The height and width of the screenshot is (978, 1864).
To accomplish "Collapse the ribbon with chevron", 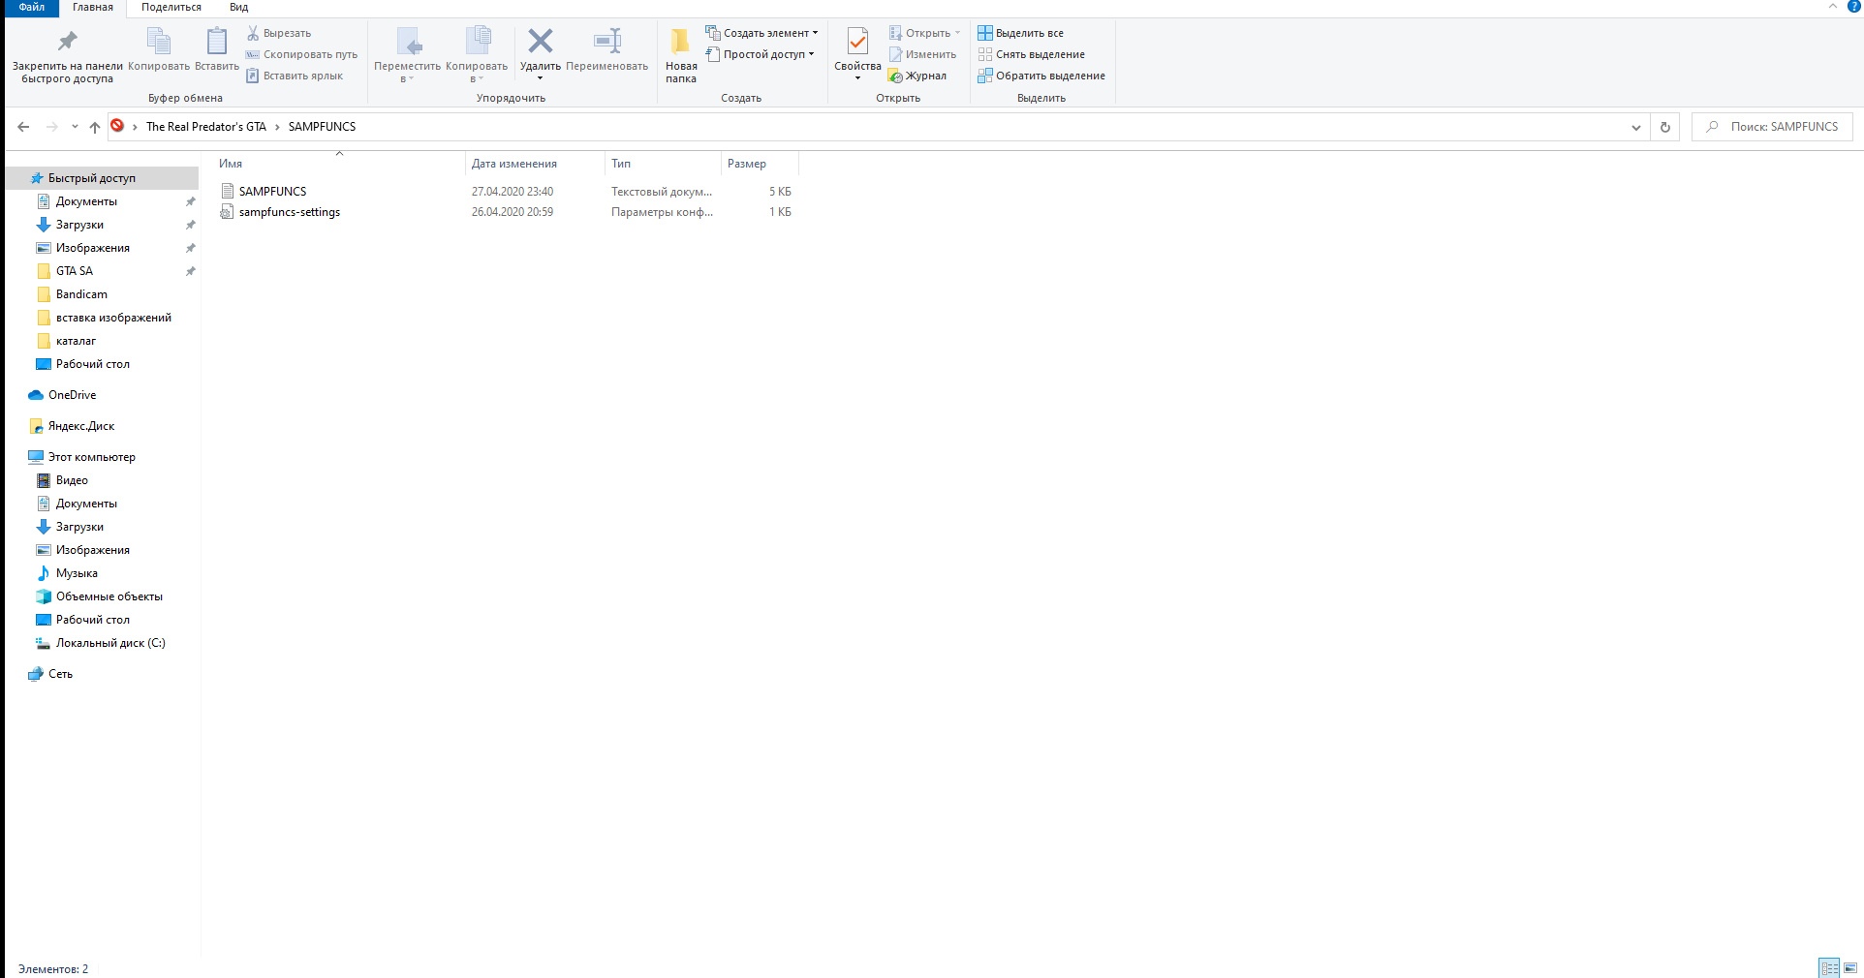I will pyautogui.click(x=1833, y=7).
